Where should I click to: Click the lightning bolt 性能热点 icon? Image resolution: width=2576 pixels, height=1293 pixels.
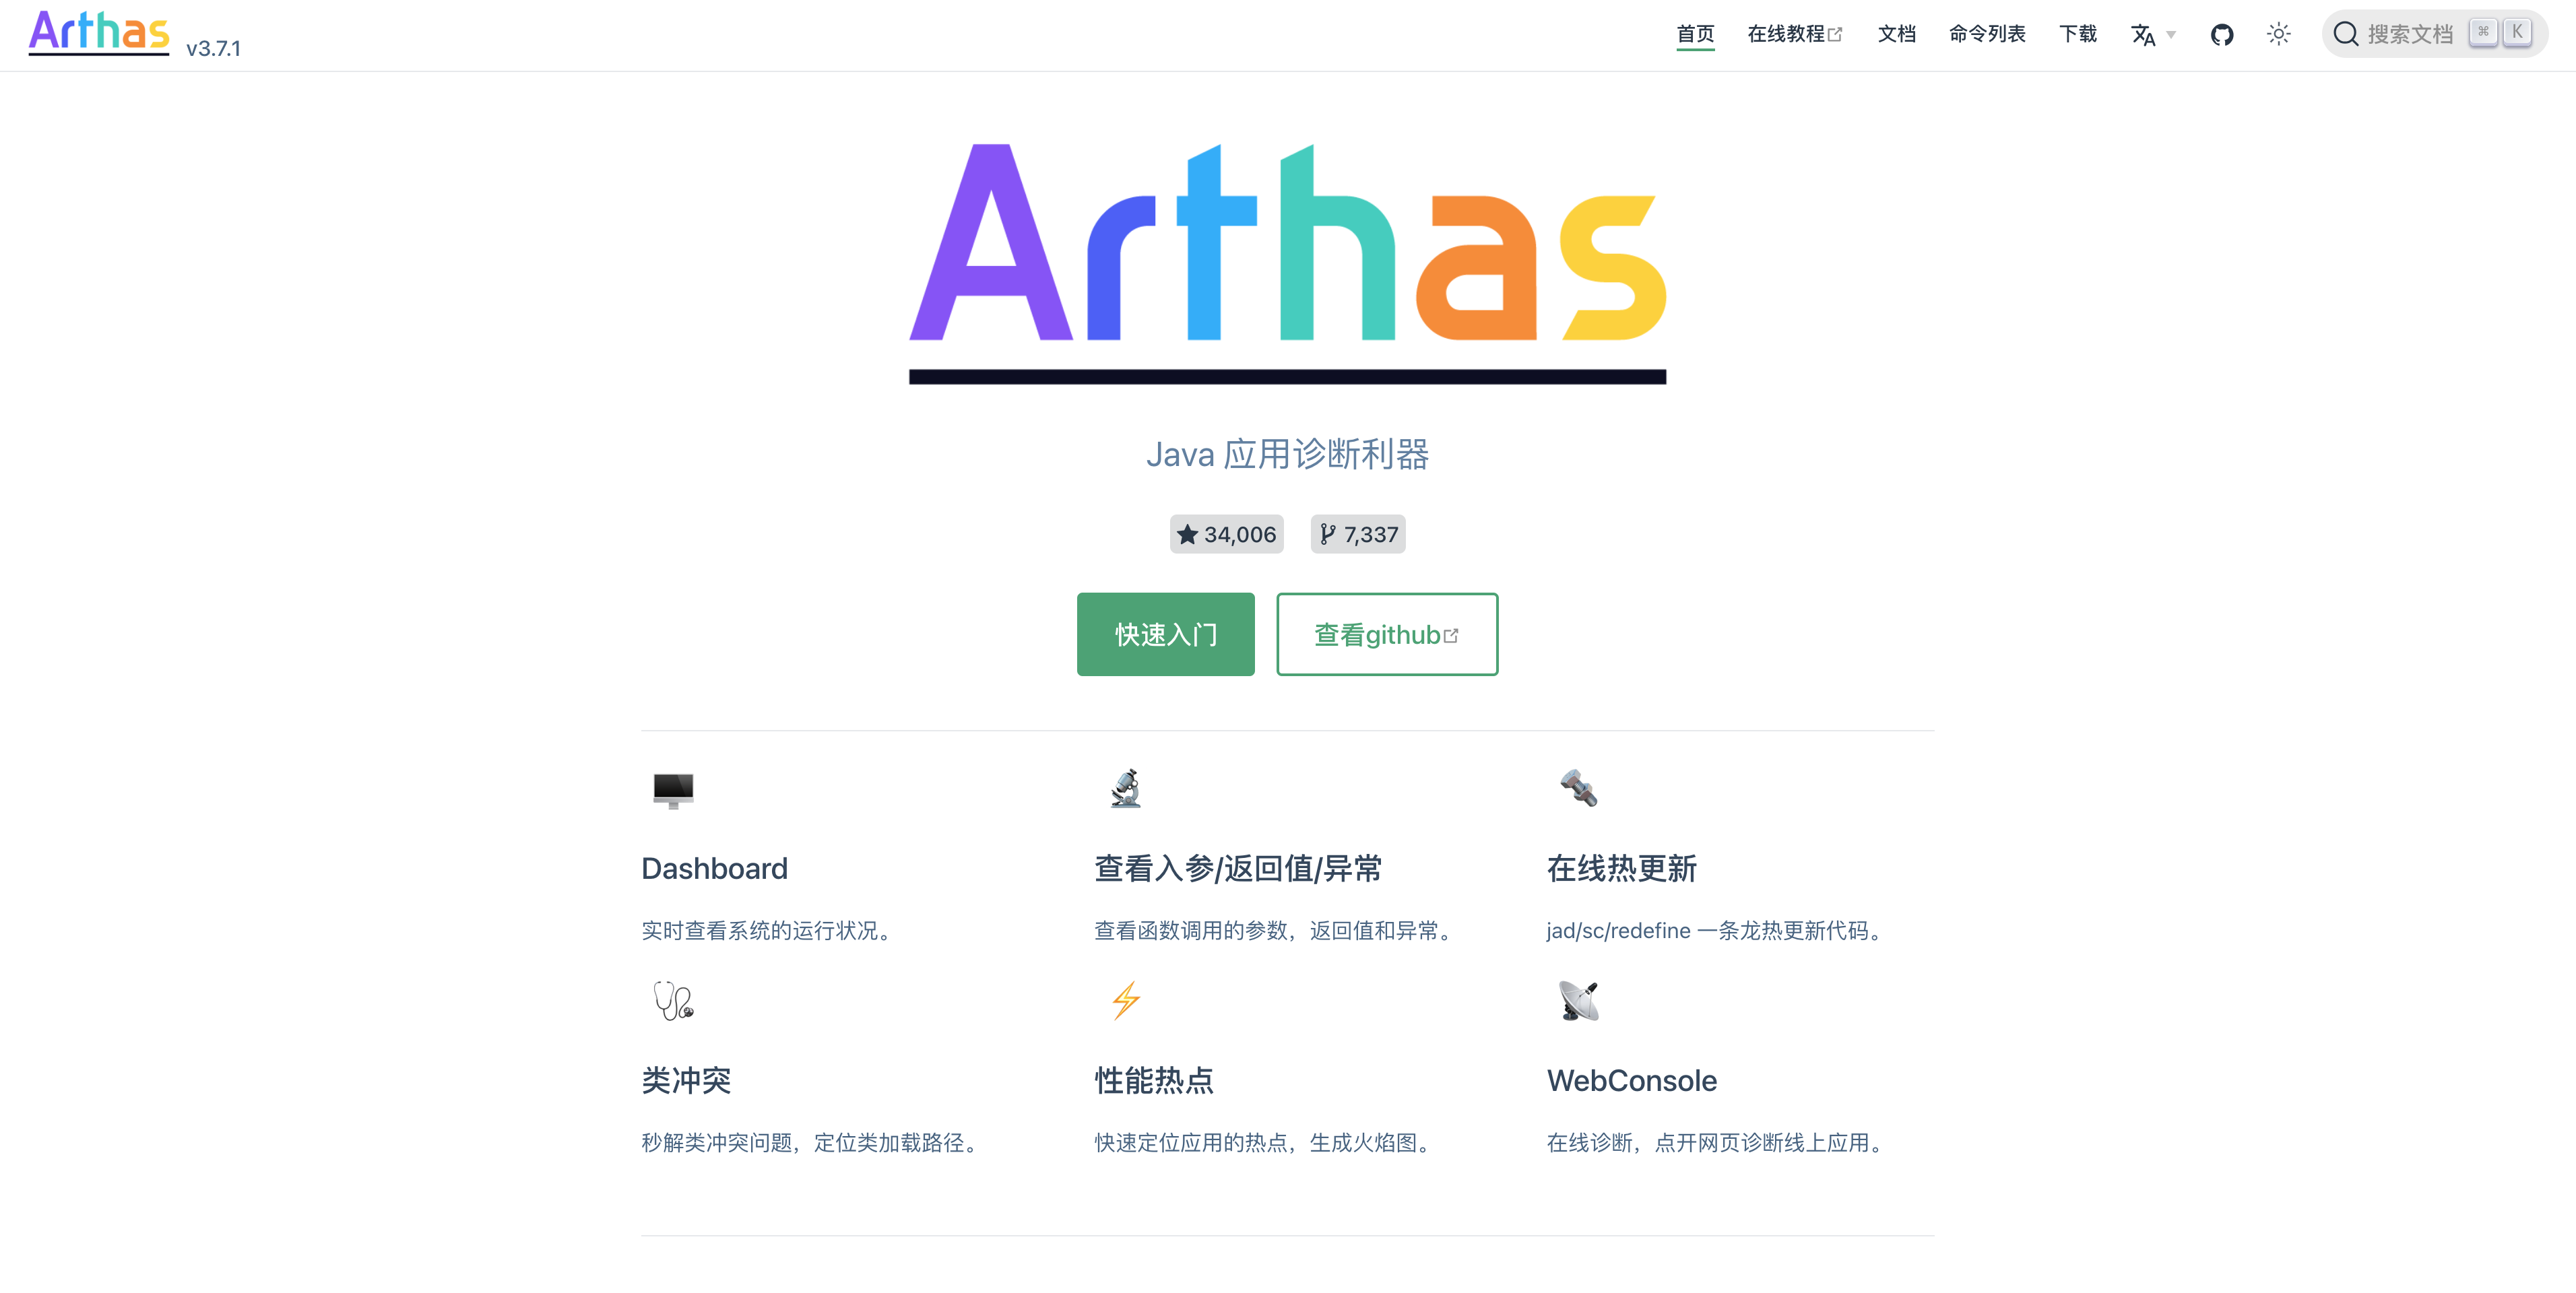[1126, 1000]
